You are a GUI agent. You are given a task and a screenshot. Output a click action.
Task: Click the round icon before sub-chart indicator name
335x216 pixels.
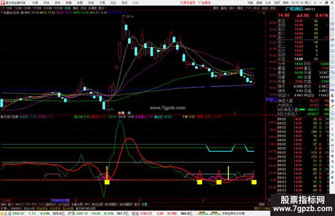pyautogui.click(x=2, y=117)
